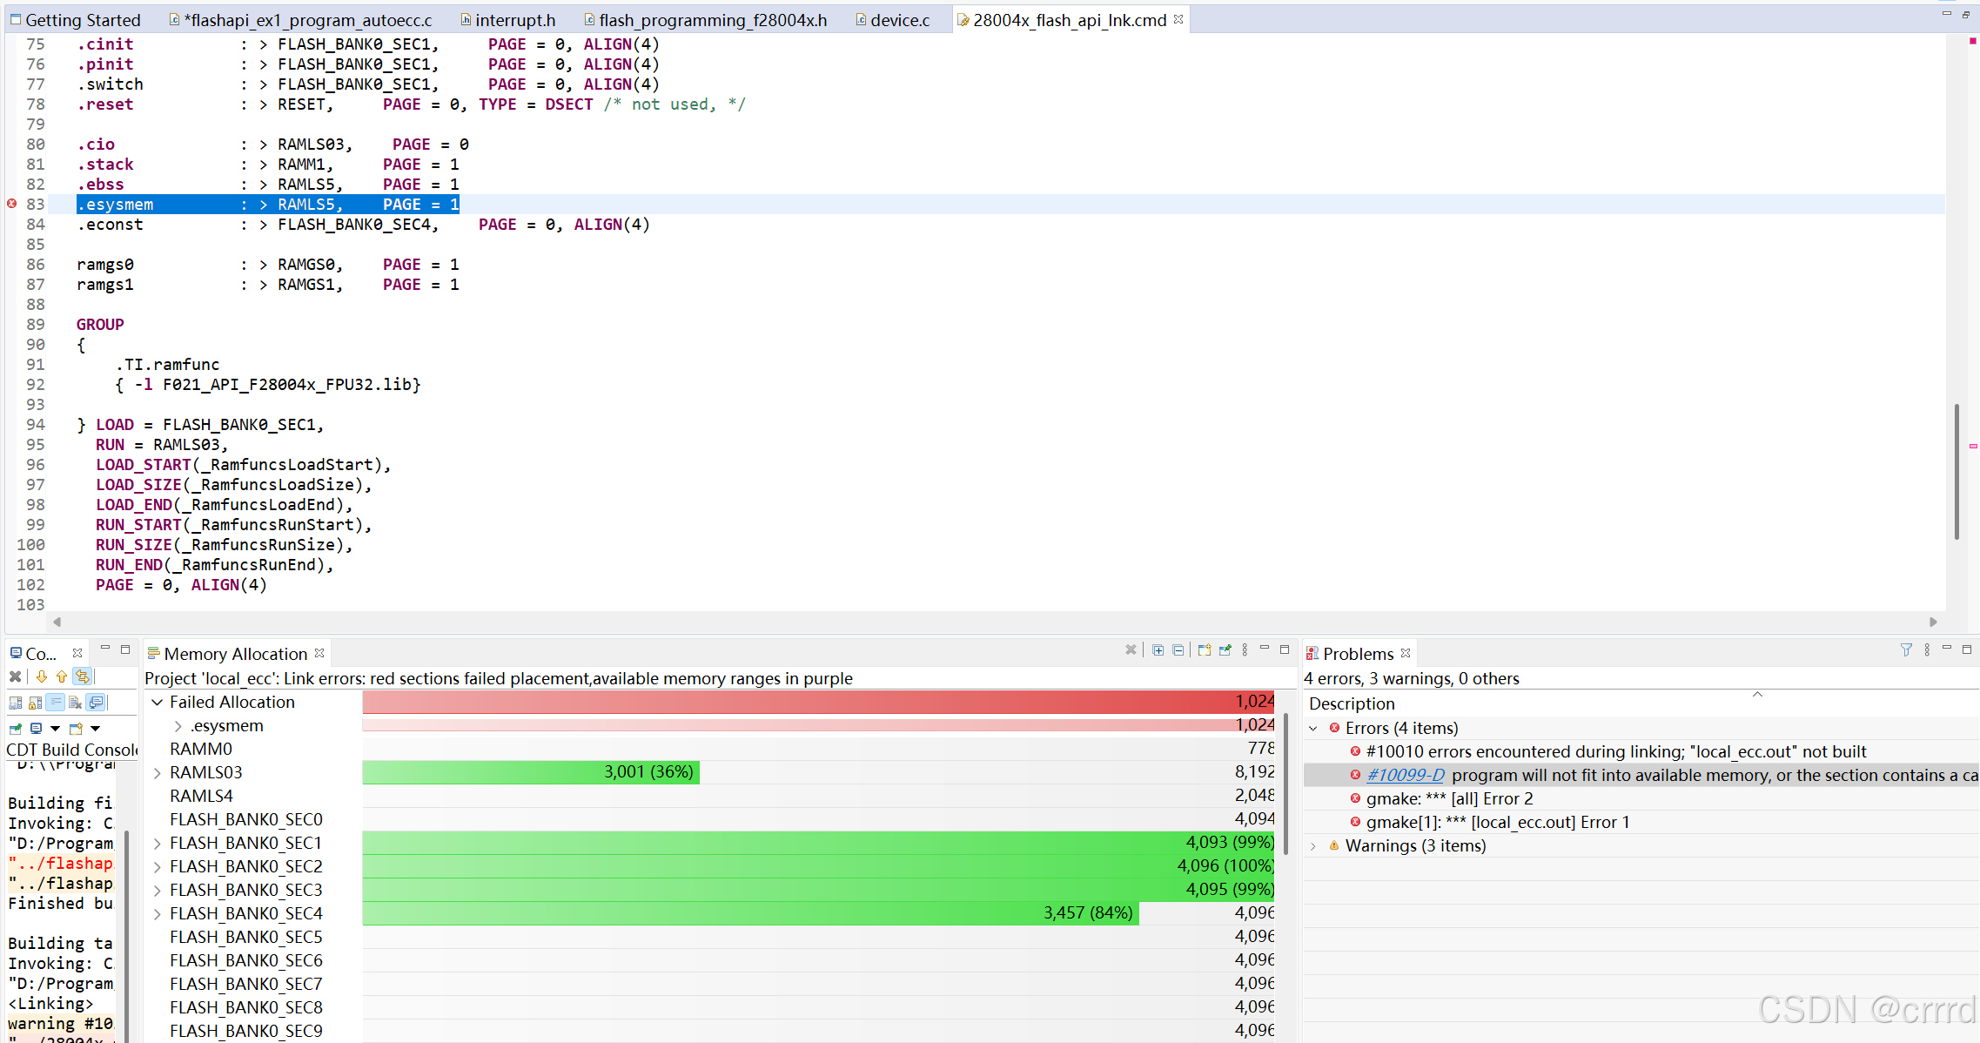Collapse the Failed Allocation tree node
This screenshot has width=1980, height=1043.
pyautogui.click(x=158, y=702)
